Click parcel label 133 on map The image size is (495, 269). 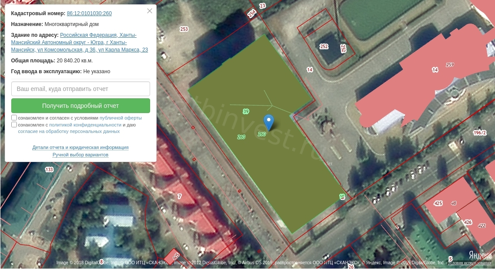point(49,170)
